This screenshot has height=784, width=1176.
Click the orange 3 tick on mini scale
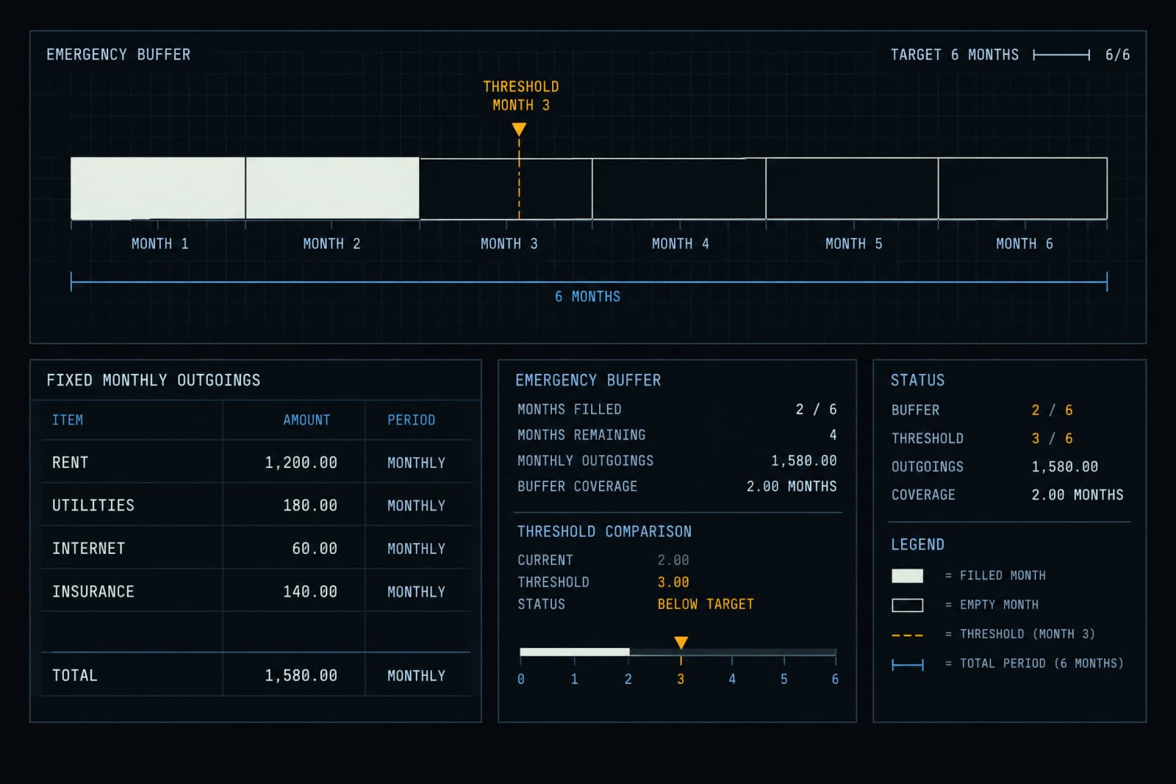[681, 680]
